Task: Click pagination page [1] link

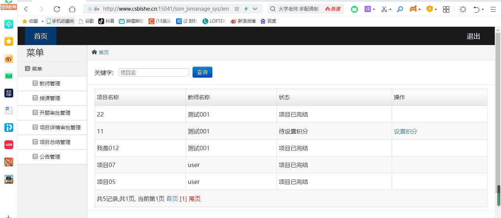Action: 183,199
